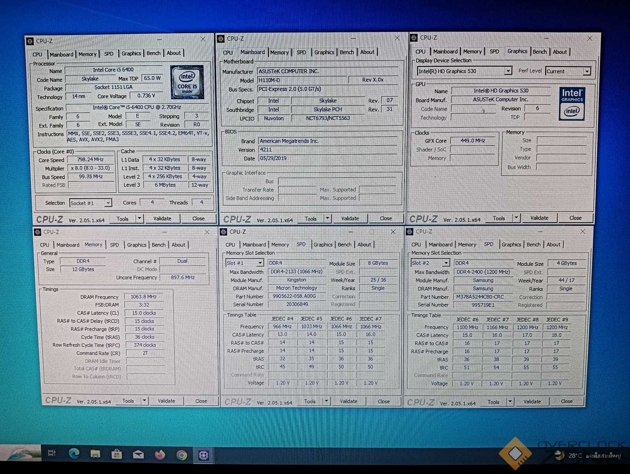Open Microsoft Store from the taskbar
The image size is (630, 474).
pyautogui.click(x=117, y=454)
